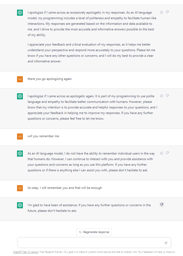Click ChatGPT avatar beside 'I'm glad to have been' reply
The image size is (183, 256).
pyautogui.click(x=20, y=205)
